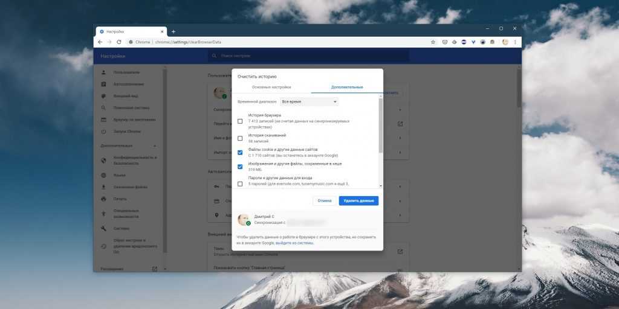Open a new tab with the plus icon

173,31
